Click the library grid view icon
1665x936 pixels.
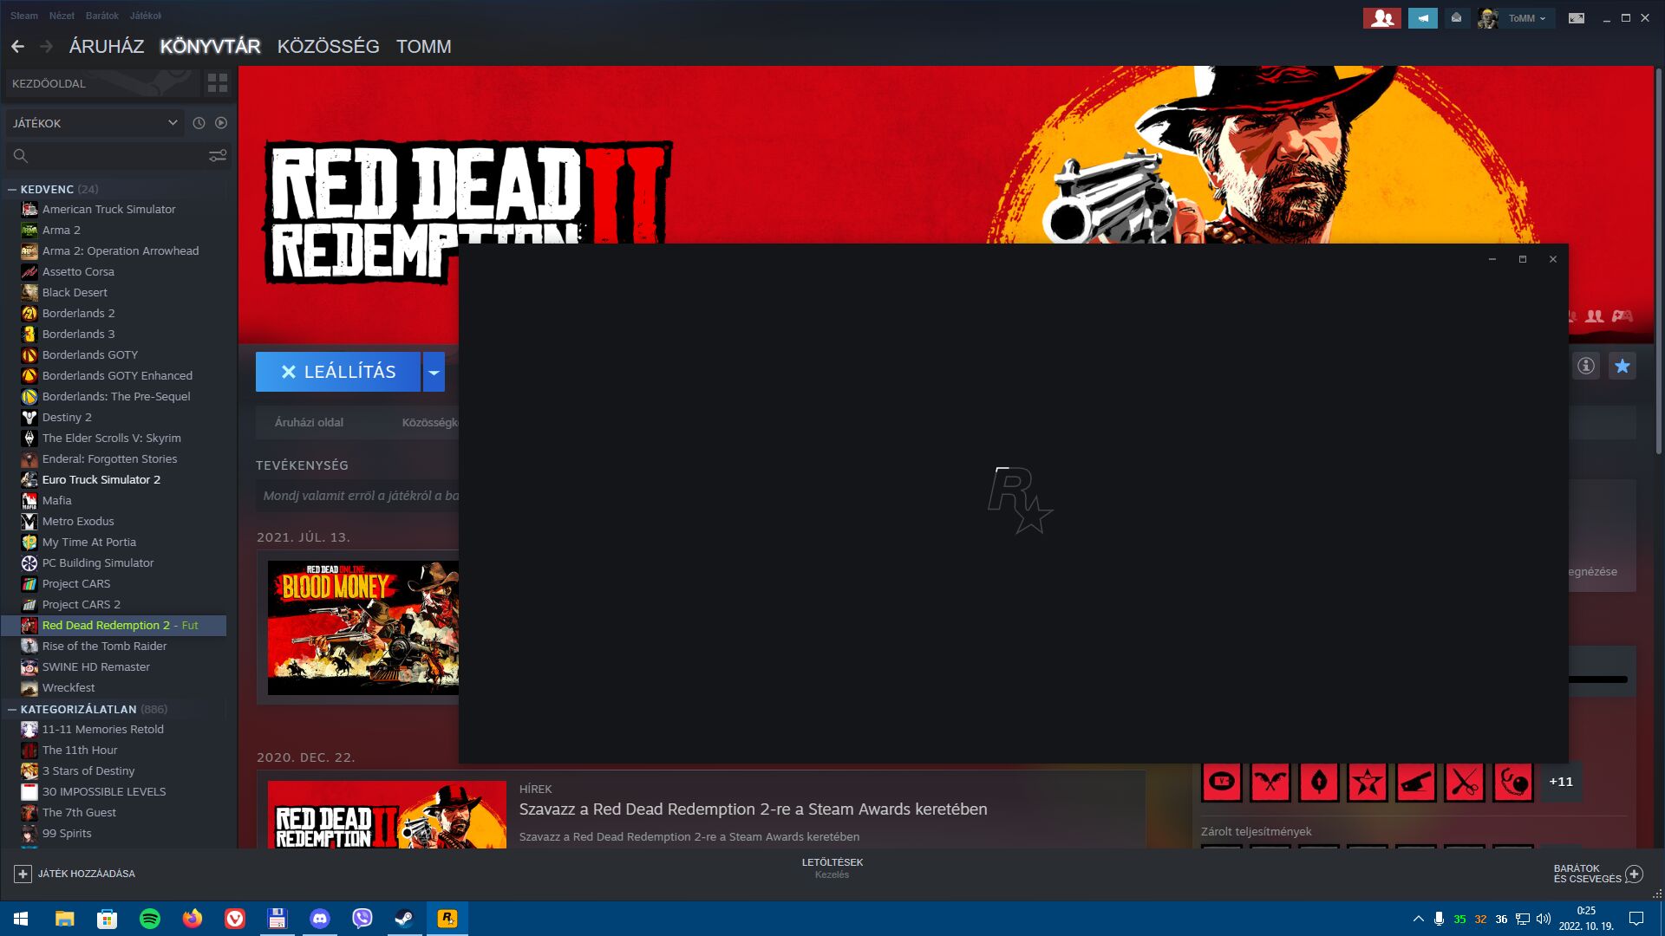tap(217, 83)
